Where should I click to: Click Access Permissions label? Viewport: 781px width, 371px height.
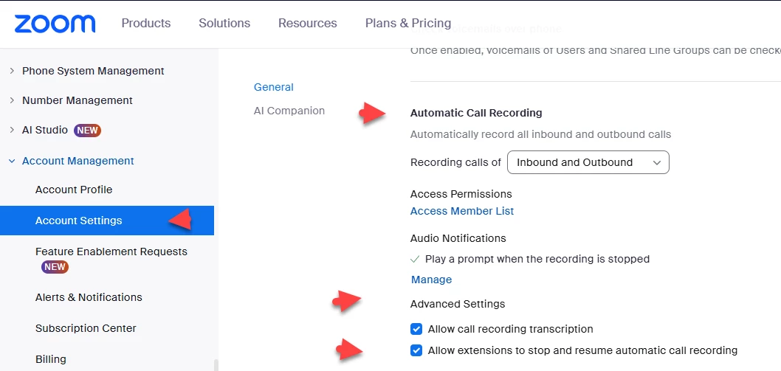point(461,194)
